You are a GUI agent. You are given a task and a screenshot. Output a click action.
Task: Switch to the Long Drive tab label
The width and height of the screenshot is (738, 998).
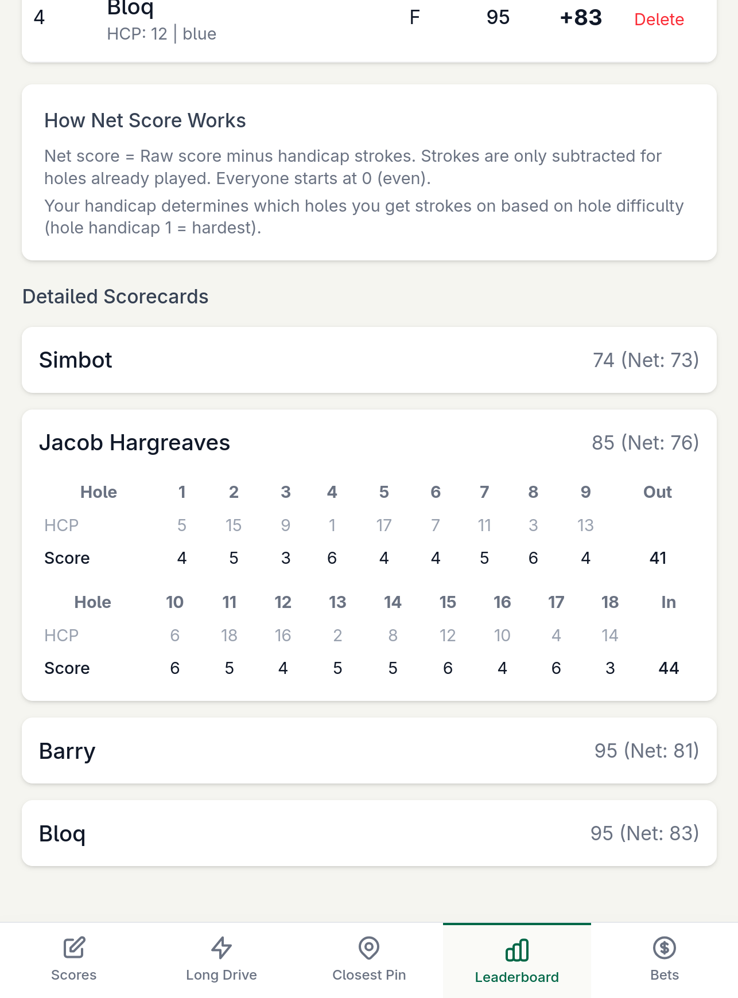pyautogui.click(x=222, y=975)
